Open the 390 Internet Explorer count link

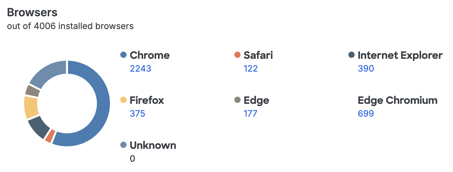(x=366, y=68)
